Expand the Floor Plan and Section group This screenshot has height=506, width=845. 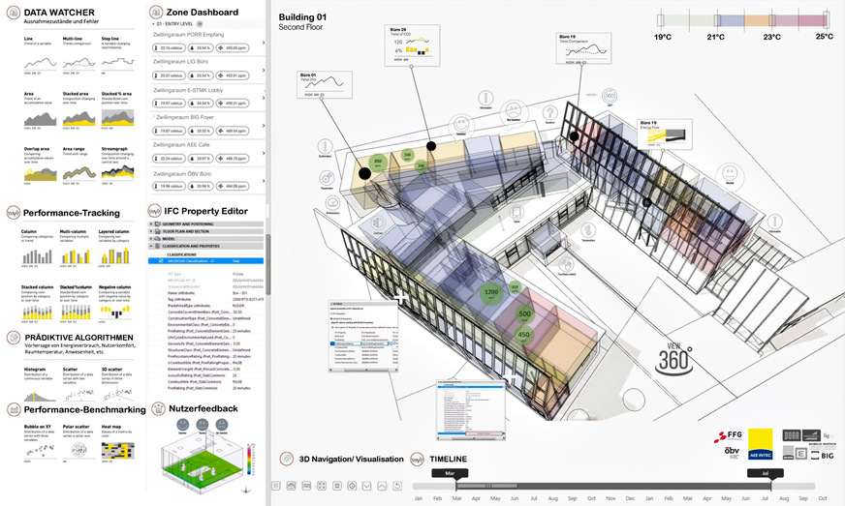(151, 231)
